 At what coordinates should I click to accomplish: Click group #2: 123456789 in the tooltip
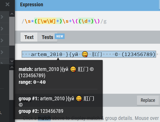pyautogui.click(x=41, y=111)
